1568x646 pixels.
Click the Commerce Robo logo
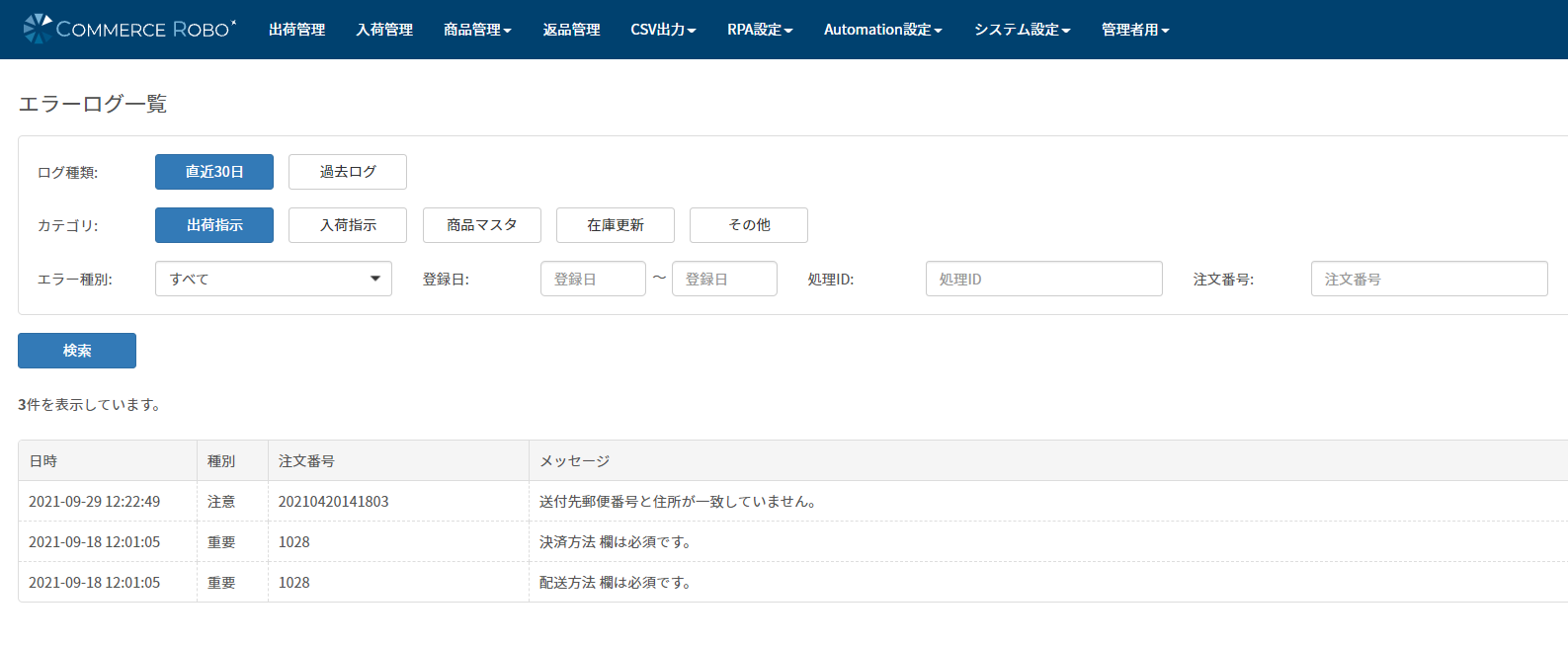coord(129,29)
